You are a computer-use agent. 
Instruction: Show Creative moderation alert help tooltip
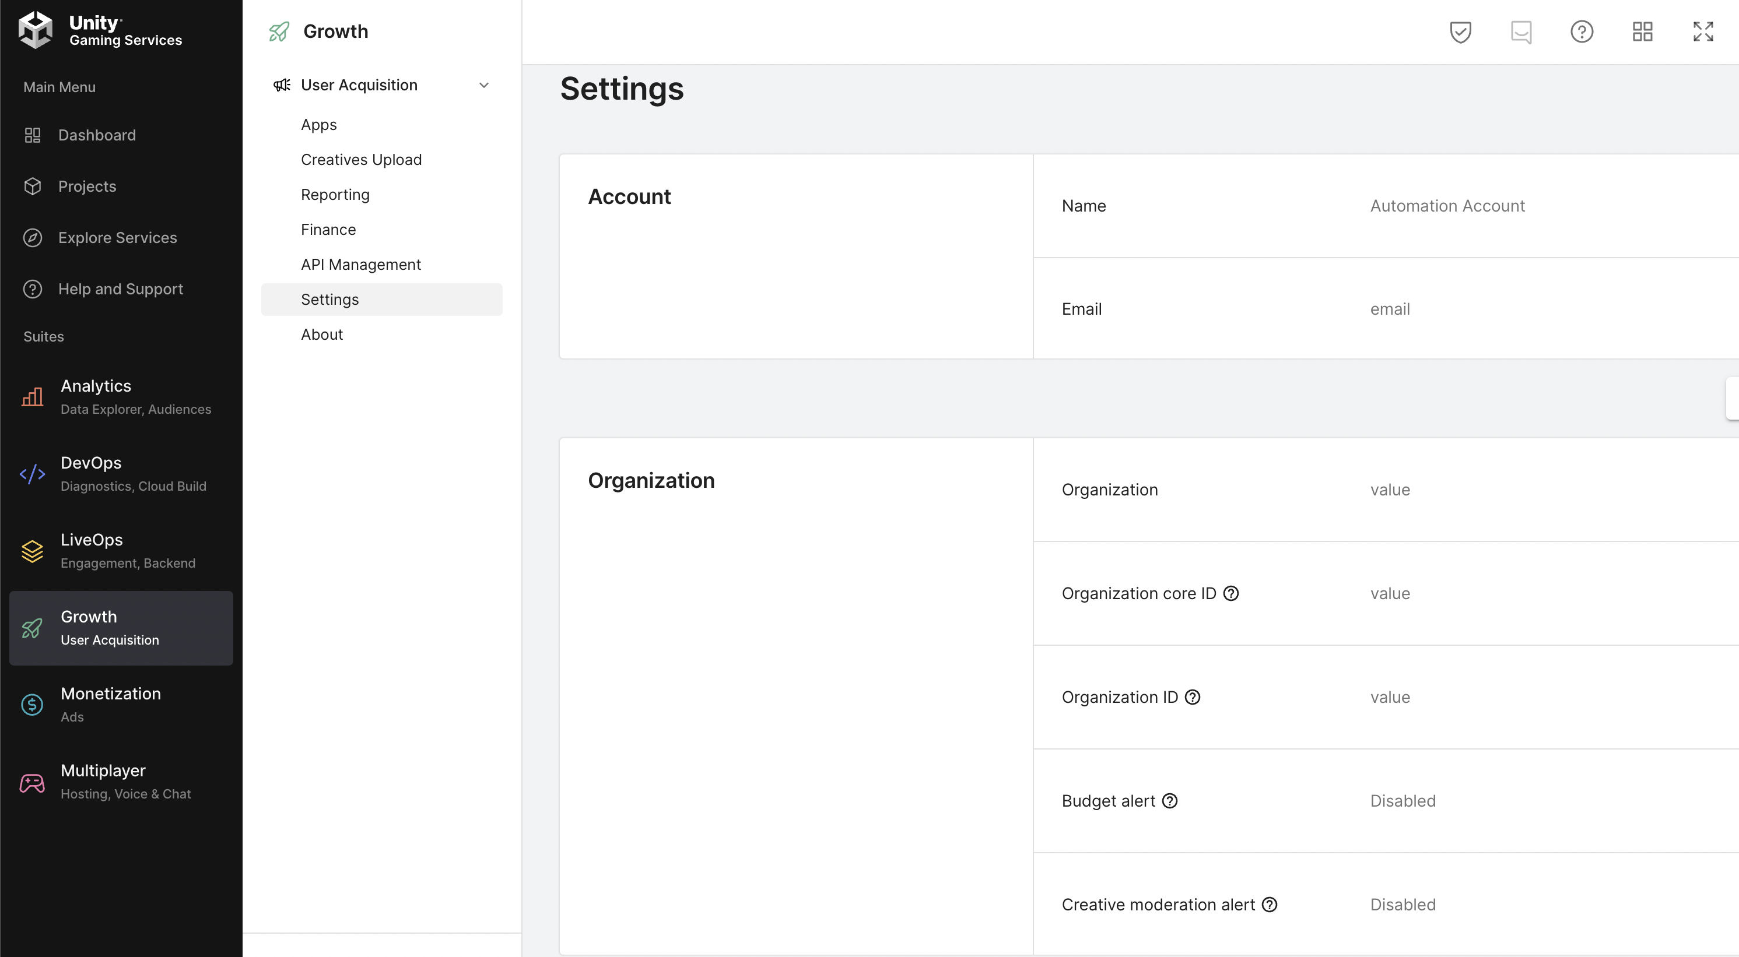tap(1269, 905)
